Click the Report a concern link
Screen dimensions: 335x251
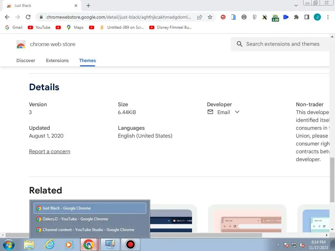point(50,152)
